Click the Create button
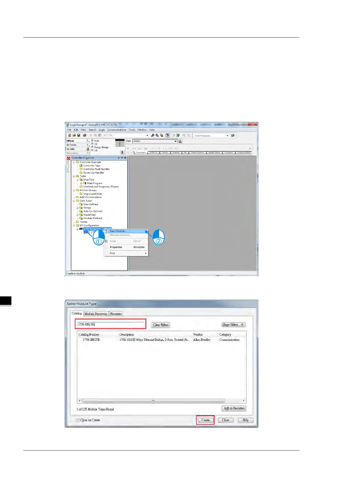339x479 pixels. [x=206, y=420]
